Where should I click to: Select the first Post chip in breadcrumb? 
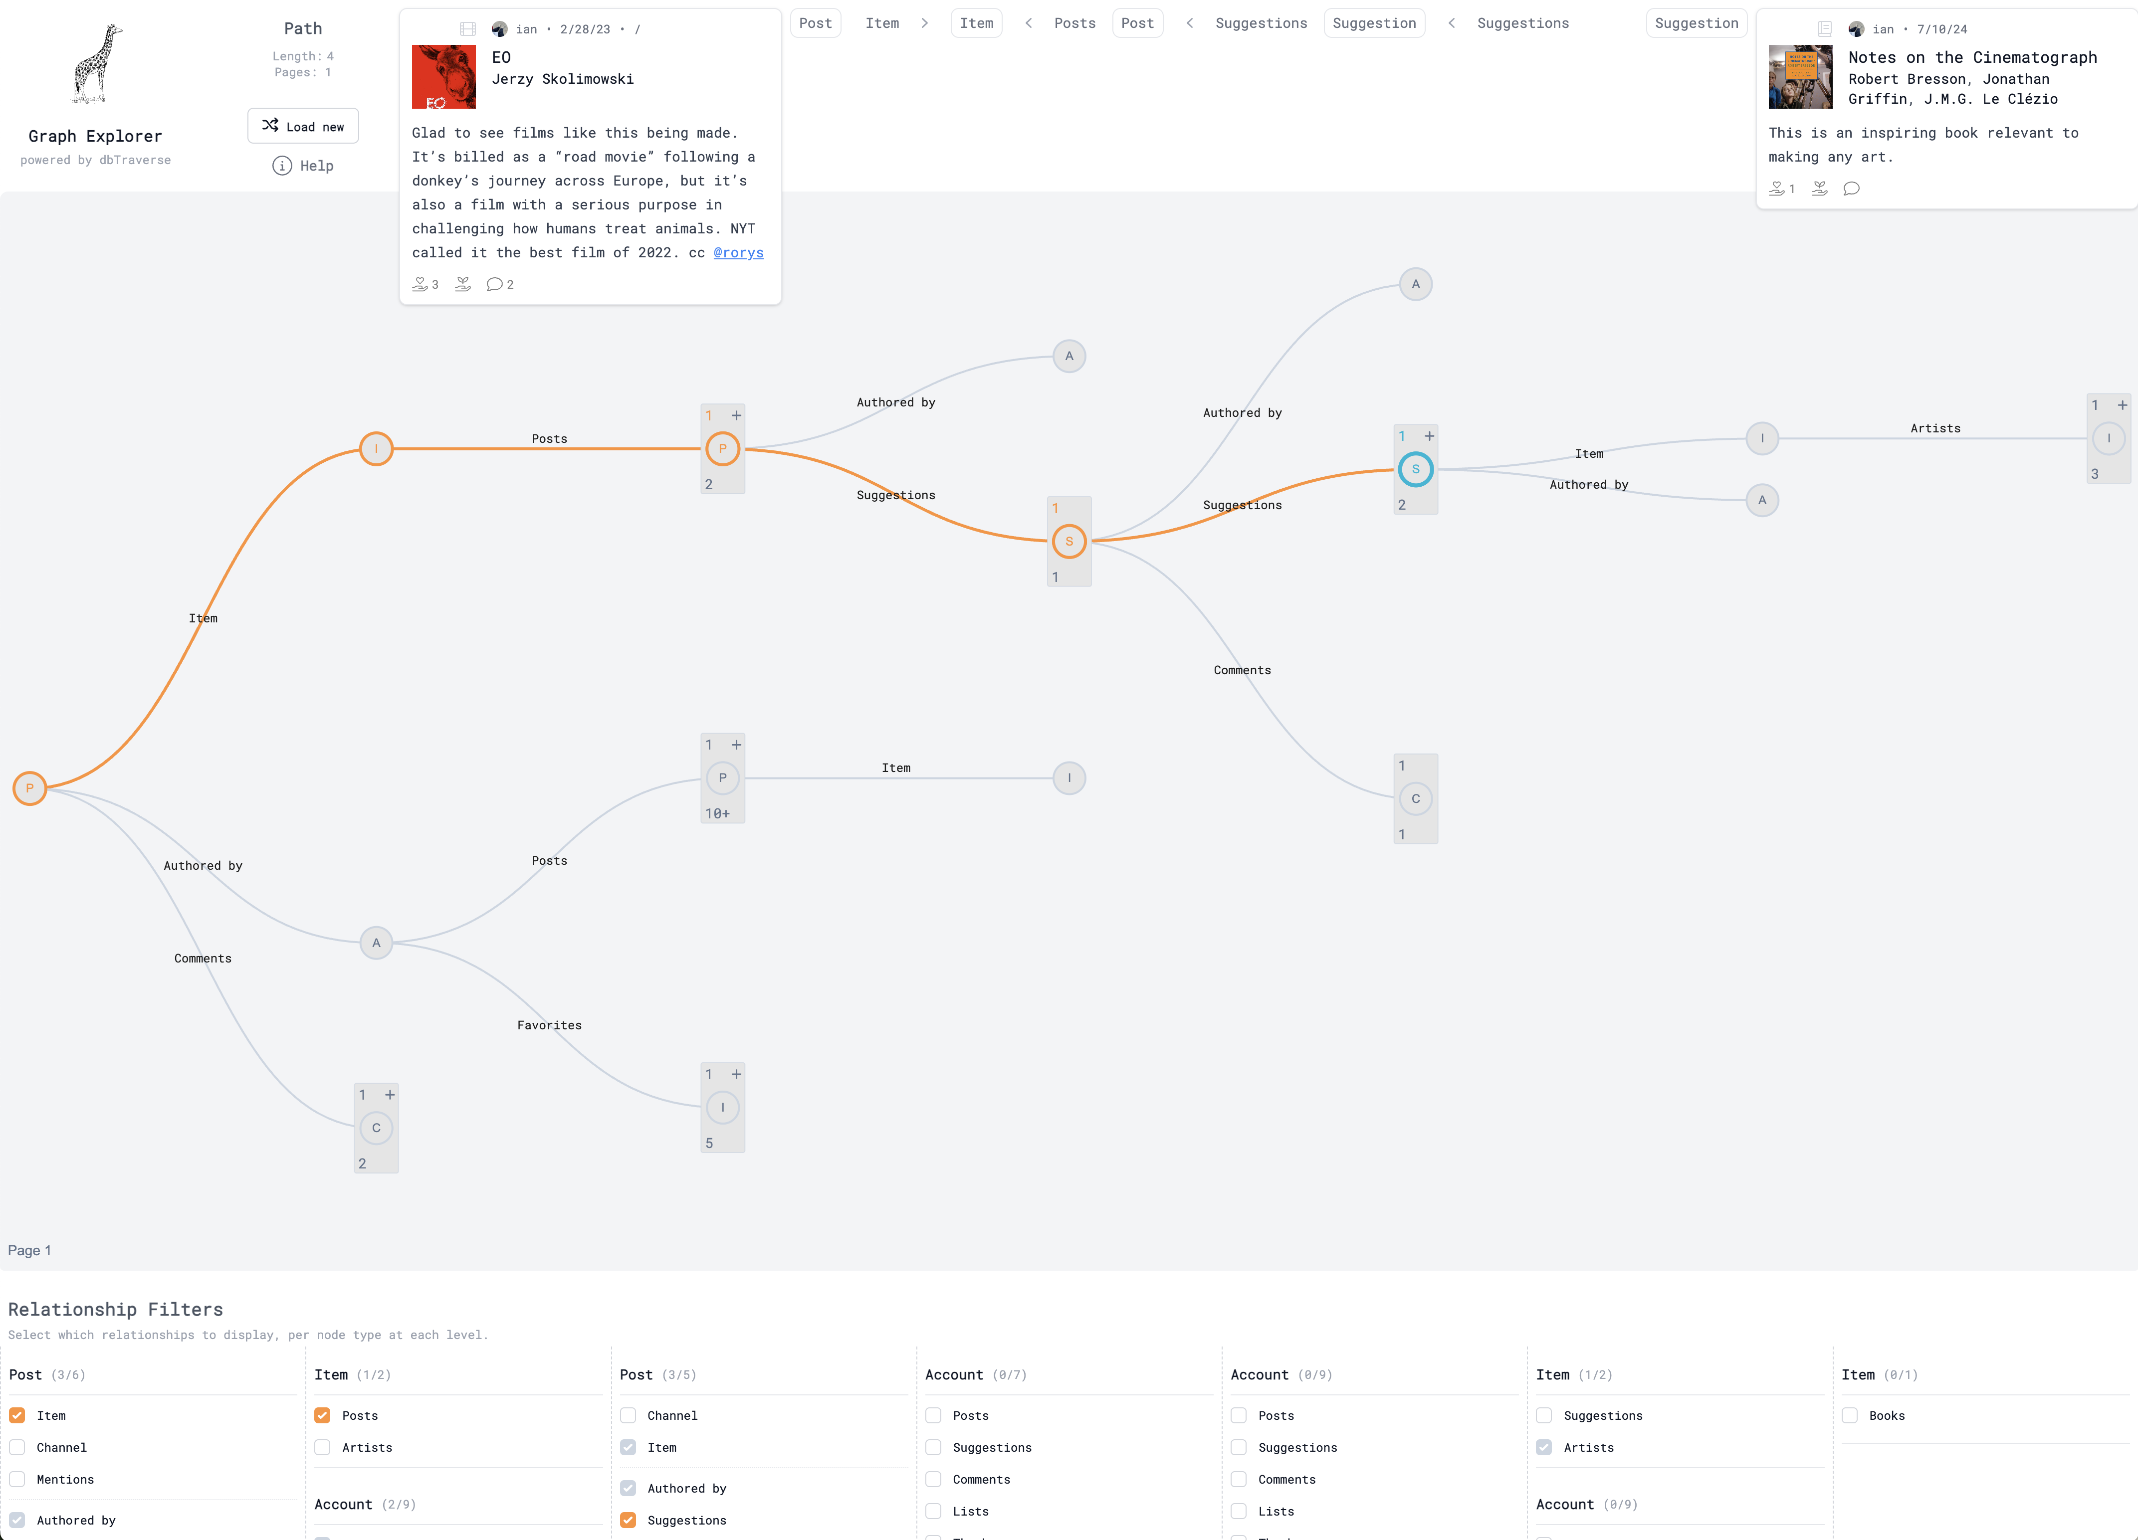816,23
